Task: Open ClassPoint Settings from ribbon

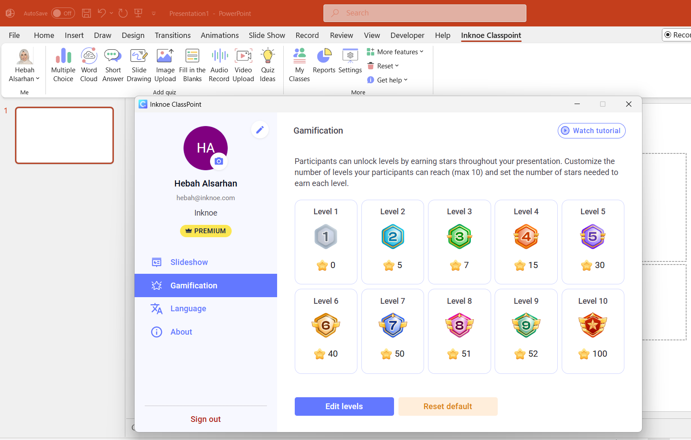Action: 350,61
